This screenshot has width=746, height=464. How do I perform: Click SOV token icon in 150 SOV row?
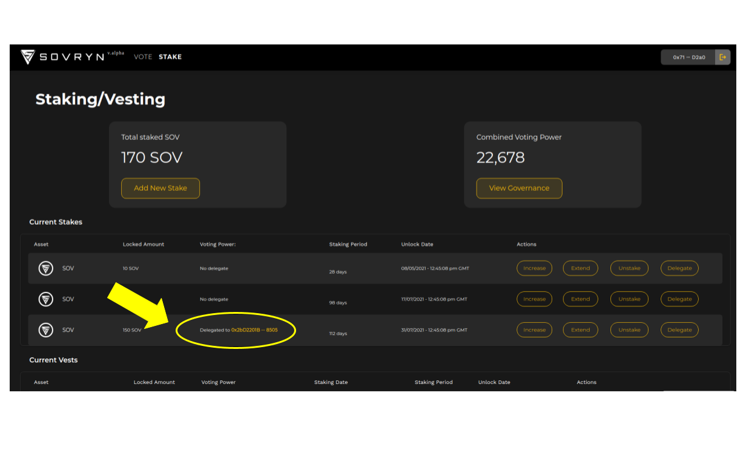[x=46, y=330]
